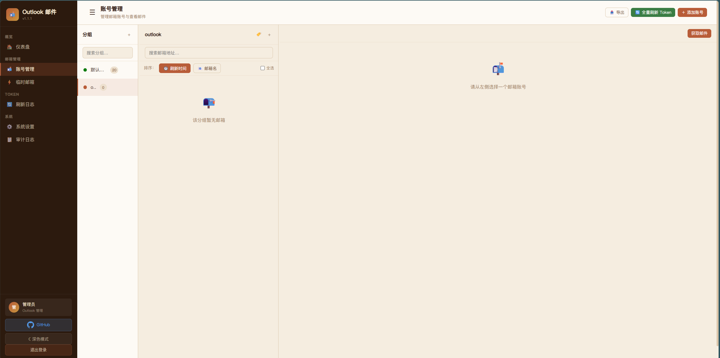The height and width of the screenshot is (358, 720).
Task: Open 仪表盘 dashboard from sidebar
Action: [x=23, y=47]
